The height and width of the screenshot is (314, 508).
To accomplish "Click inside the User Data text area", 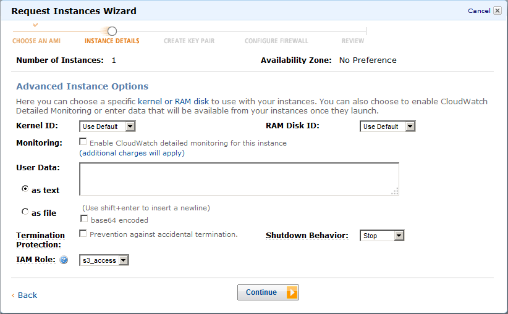I will [x=239, y=179].
